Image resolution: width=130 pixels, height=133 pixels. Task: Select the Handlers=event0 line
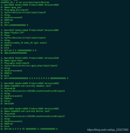[11, 17]
